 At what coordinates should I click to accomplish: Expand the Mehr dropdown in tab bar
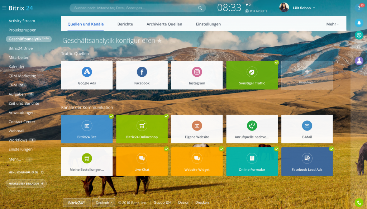332,24
